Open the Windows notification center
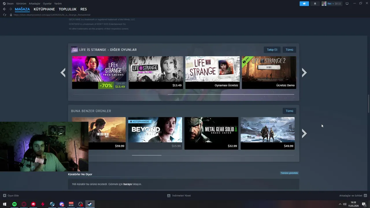370x208 pixels. [x=364, y=204]
